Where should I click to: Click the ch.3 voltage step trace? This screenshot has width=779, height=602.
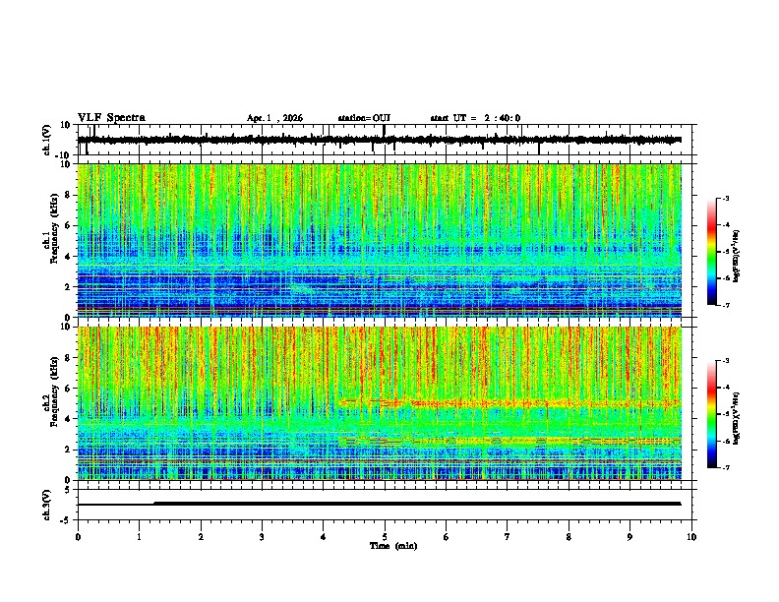380,504
